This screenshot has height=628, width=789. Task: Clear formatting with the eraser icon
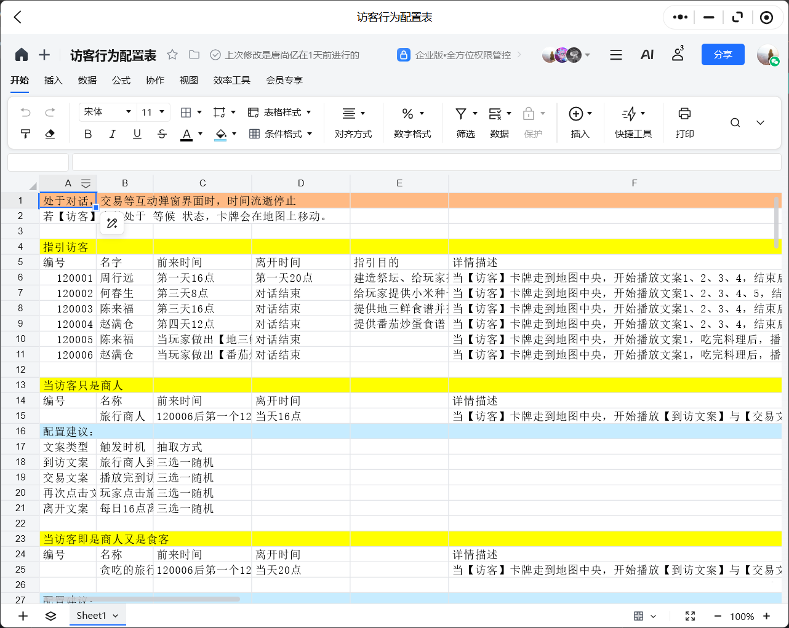50,133
